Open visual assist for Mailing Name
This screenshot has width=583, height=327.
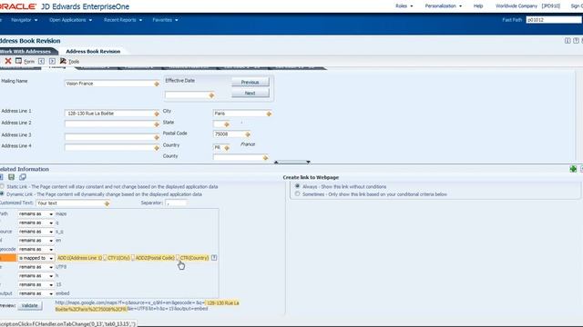(157, 84)
